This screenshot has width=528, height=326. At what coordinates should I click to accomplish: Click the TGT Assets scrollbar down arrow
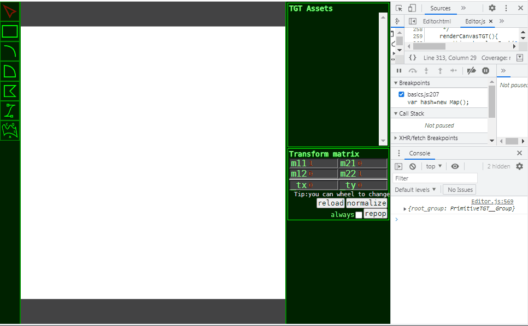pos(383,141)
